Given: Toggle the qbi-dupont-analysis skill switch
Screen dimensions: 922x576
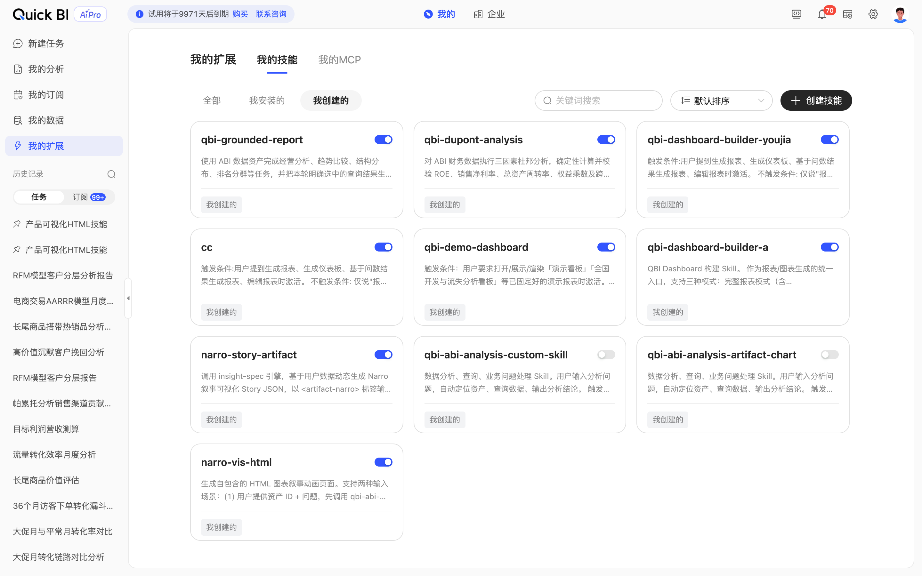Looking at the screenshot, I should coord(606,140).
